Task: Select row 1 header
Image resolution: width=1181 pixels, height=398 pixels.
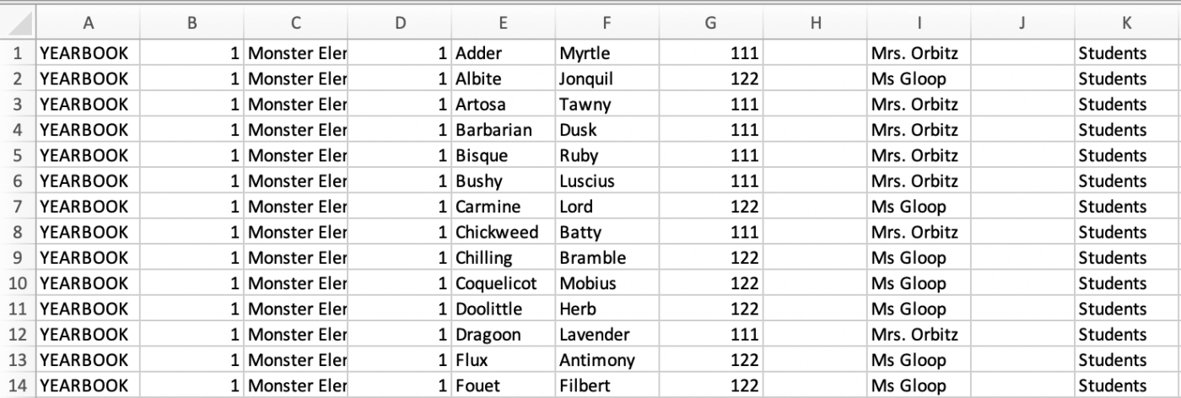Action: (x=18, y=53)
